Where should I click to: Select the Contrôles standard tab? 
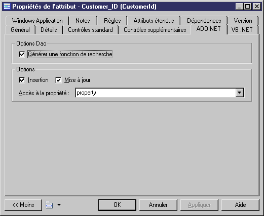tap(90, 30)
